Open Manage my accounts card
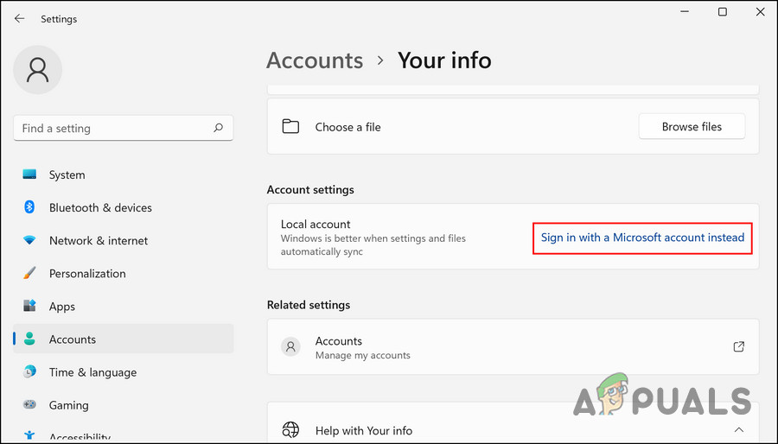 pyautogui.click(x=513, y=347)
